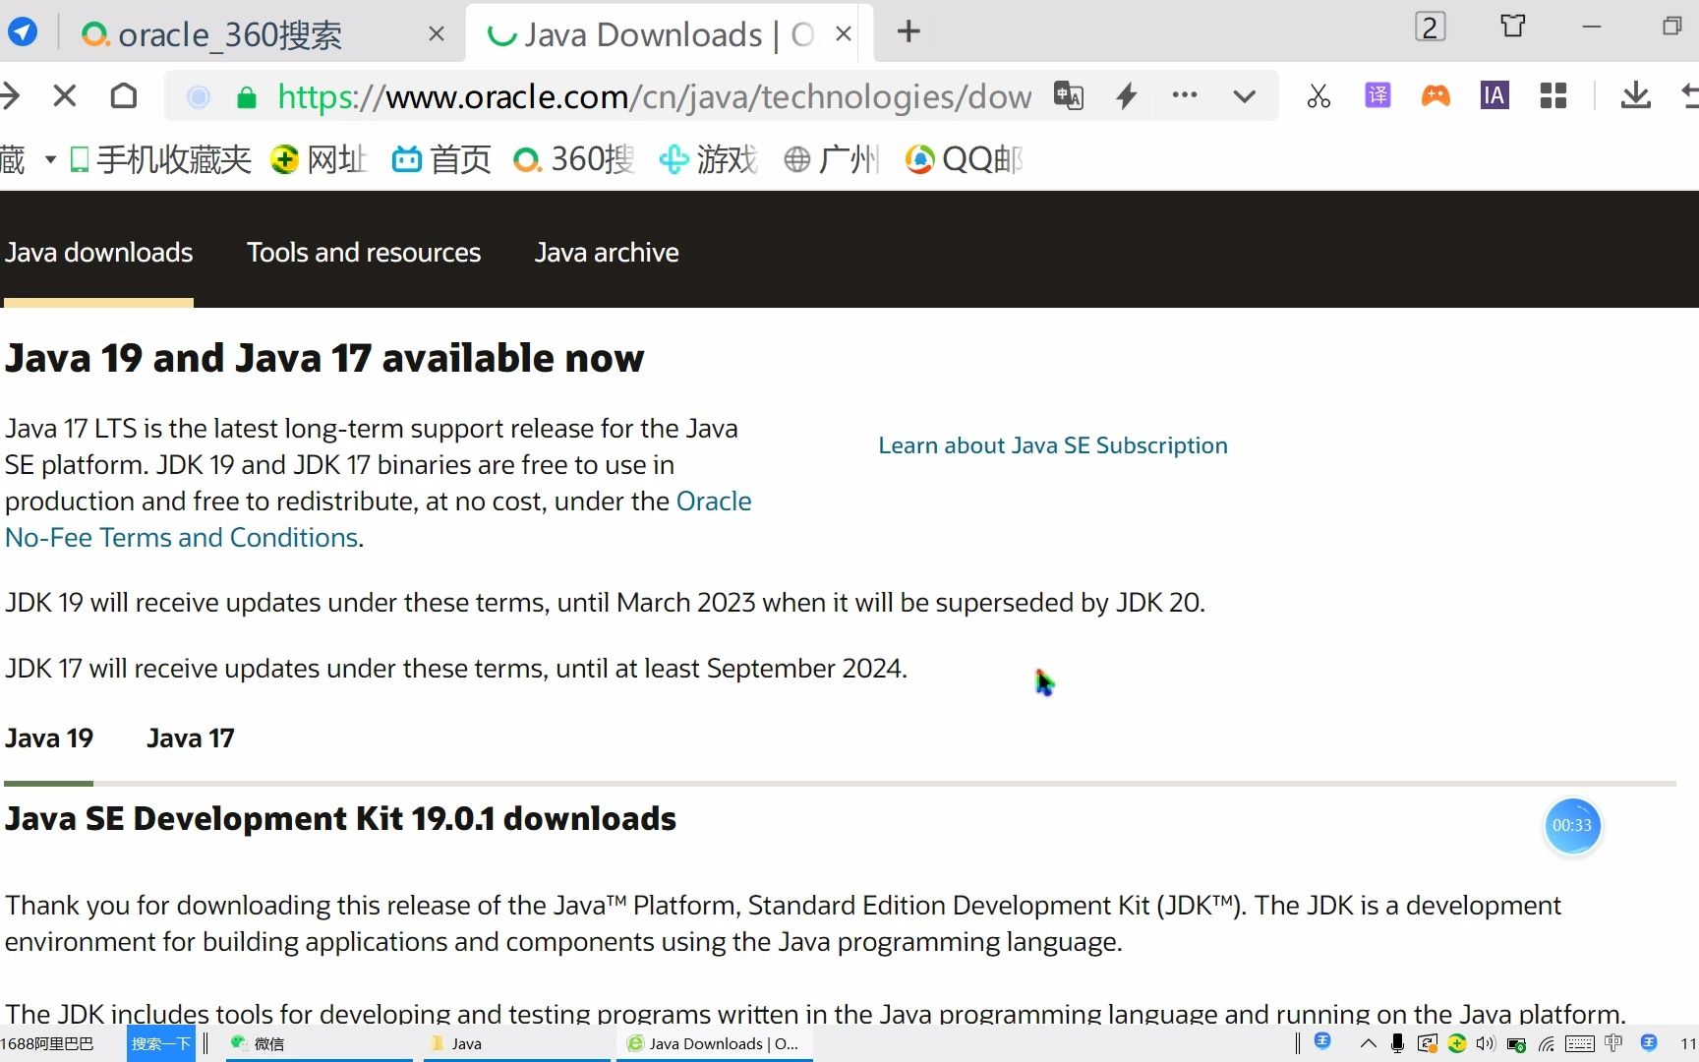The image size is (1699, 1062).
Task: Close the oracle_360搜索 tab
Action: tap(437, 33)
